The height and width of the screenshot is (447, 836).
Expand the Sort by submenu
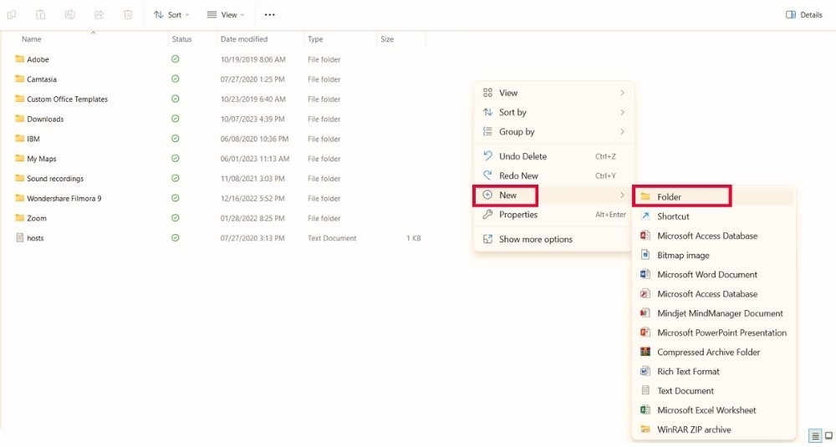554,113
